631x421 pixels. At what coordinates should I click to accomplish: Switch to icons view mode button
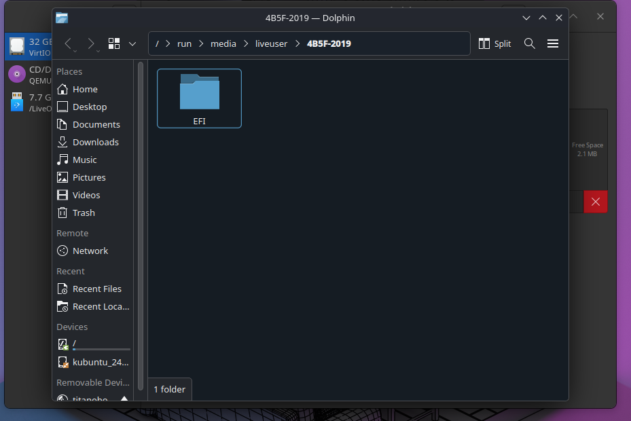114,43
